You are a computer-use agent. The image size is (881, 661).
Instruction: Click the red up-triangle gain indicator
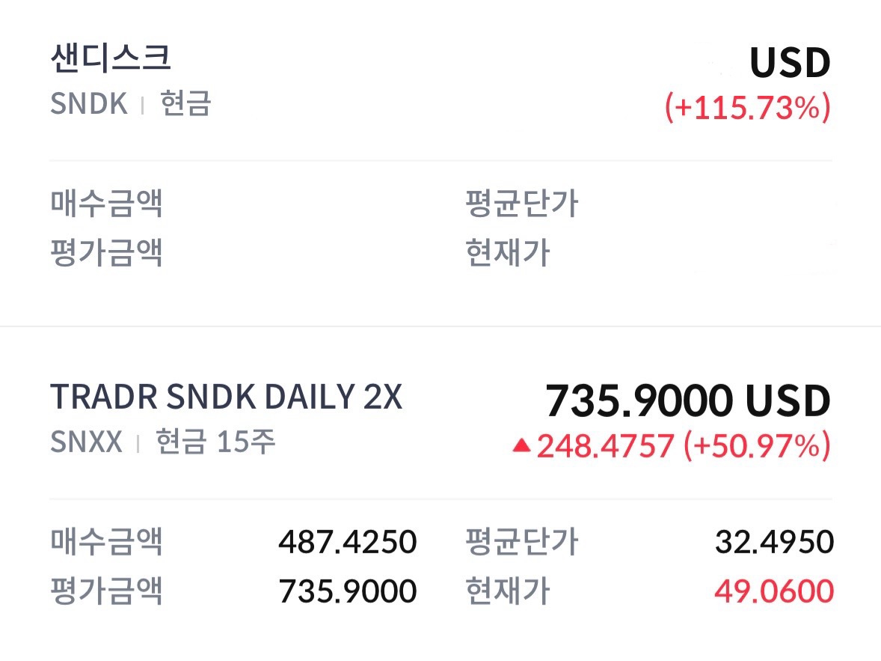click(x=521, y=446)
